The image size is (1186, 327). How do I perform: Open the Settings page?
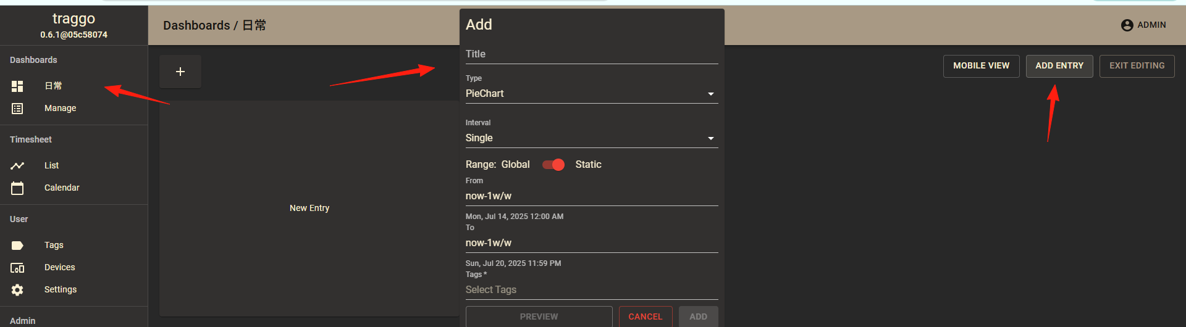coord(74,289)
